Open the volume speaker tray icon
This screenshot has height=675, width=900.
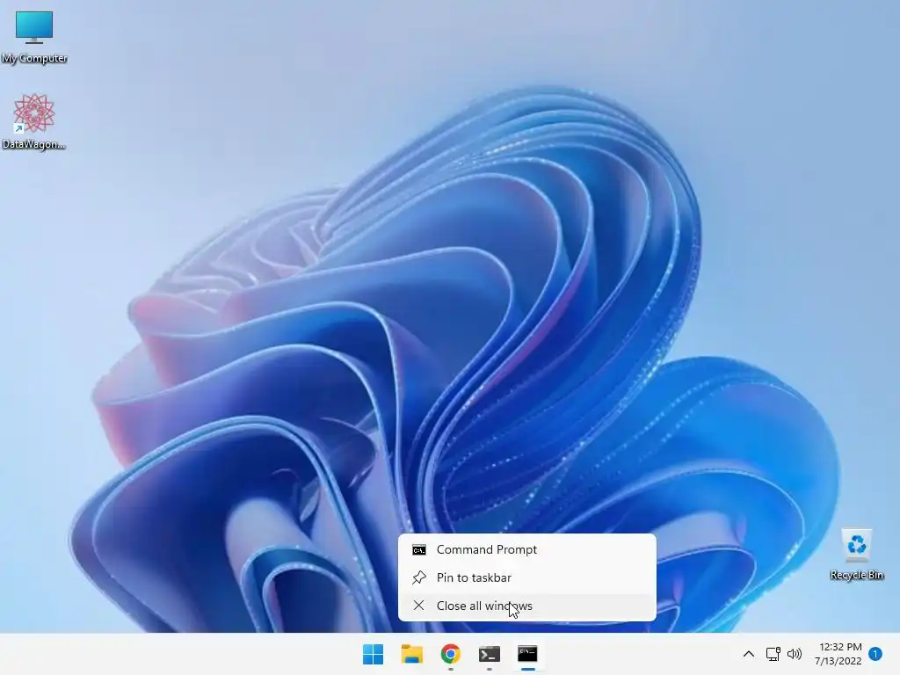point(795,654)
